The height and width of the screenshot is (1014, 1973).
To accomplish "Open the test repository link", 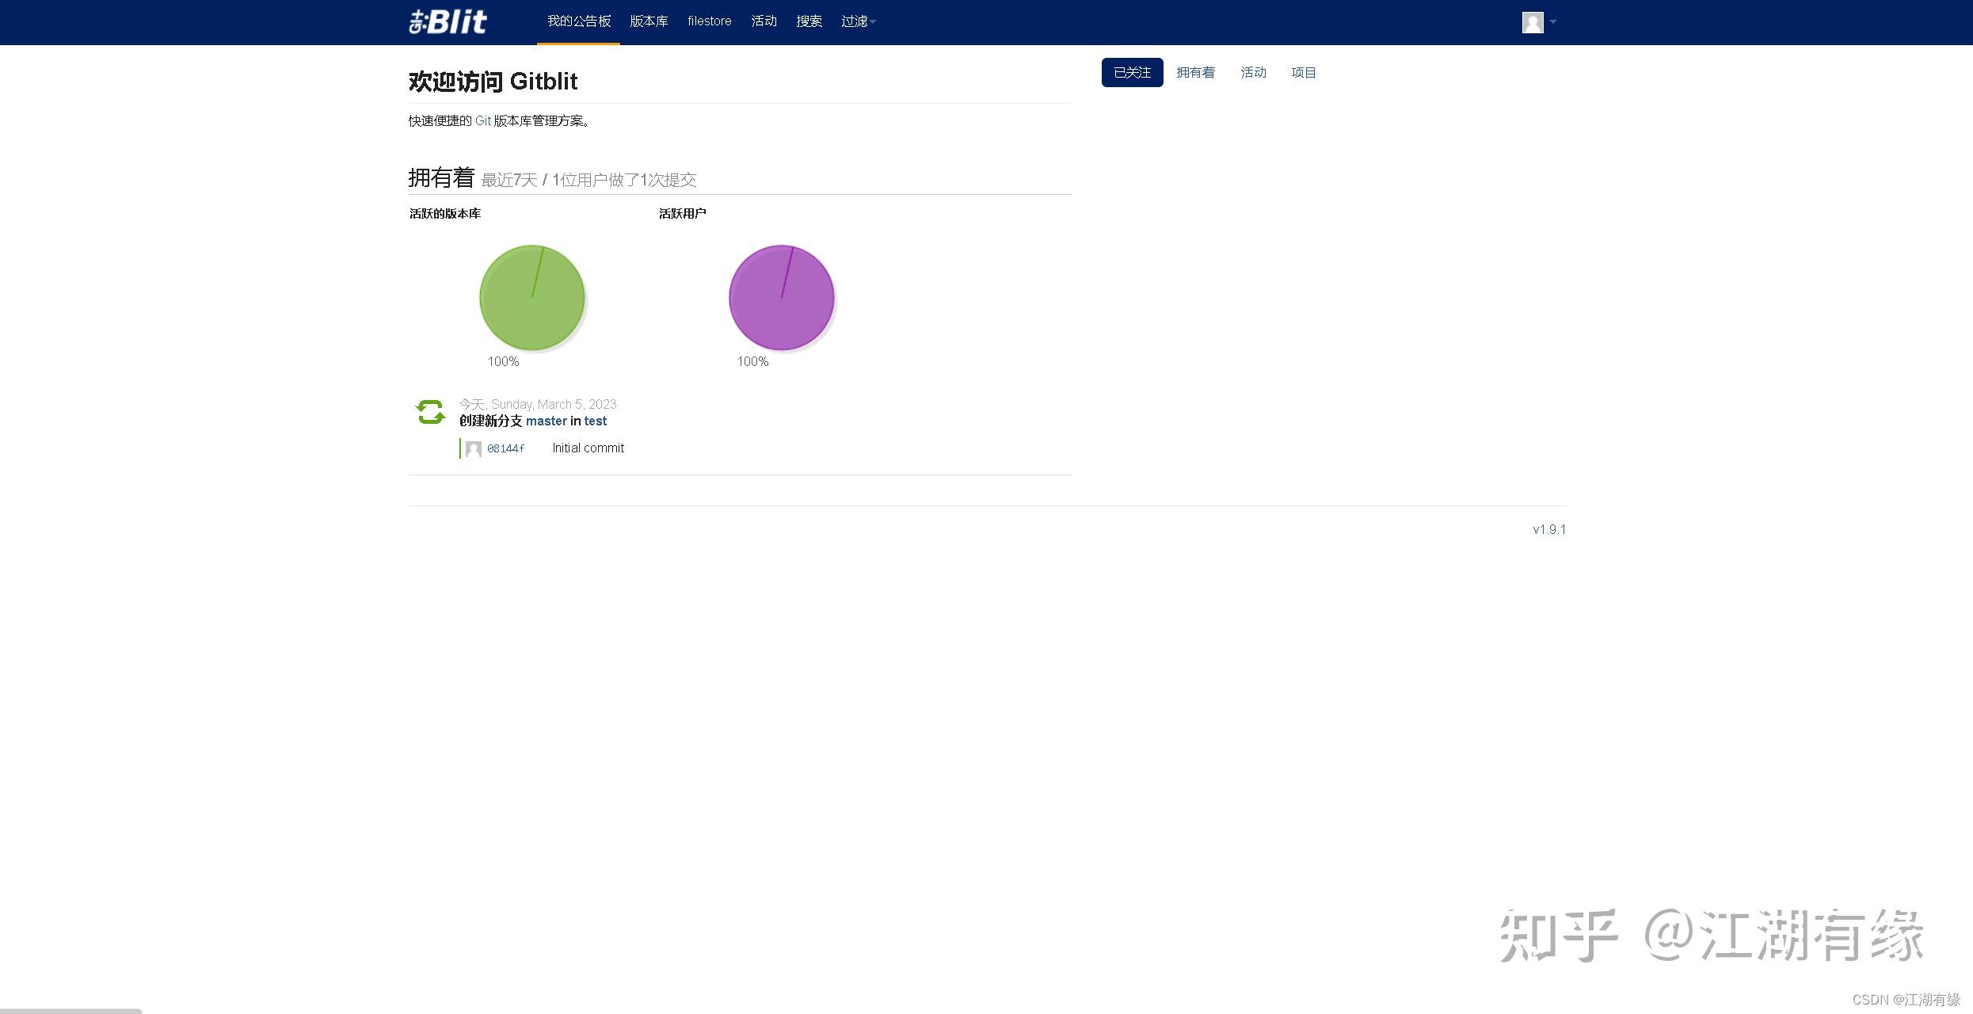I will click(x=596, y=421).
